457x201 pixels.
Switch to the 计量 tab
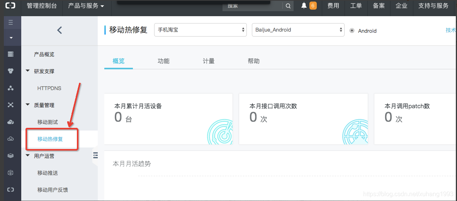pos(209,61)
